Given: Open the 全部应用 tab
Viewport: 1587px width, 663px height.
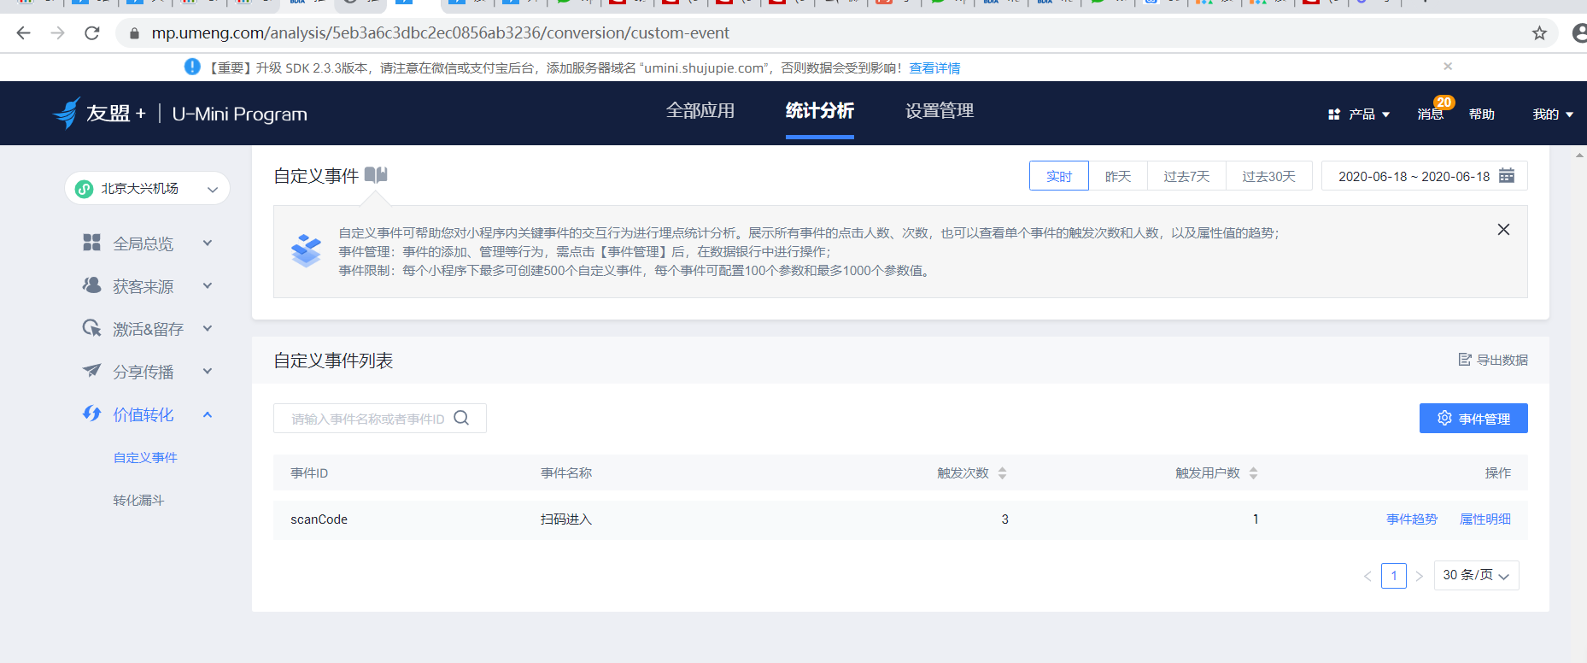Looking at the screenshot, I should click(700, 111).
